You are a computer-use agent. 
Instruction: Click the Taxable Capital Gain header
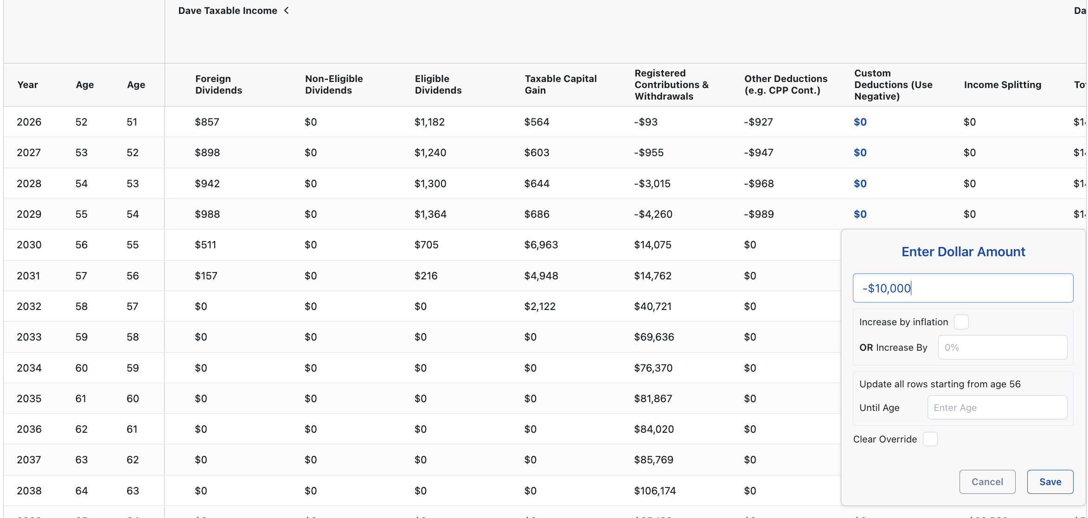point(560,85)
